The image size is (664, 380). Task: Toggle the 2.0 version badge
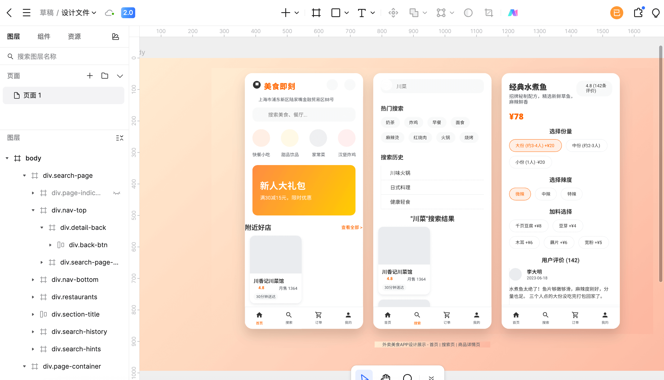[128, 13]
